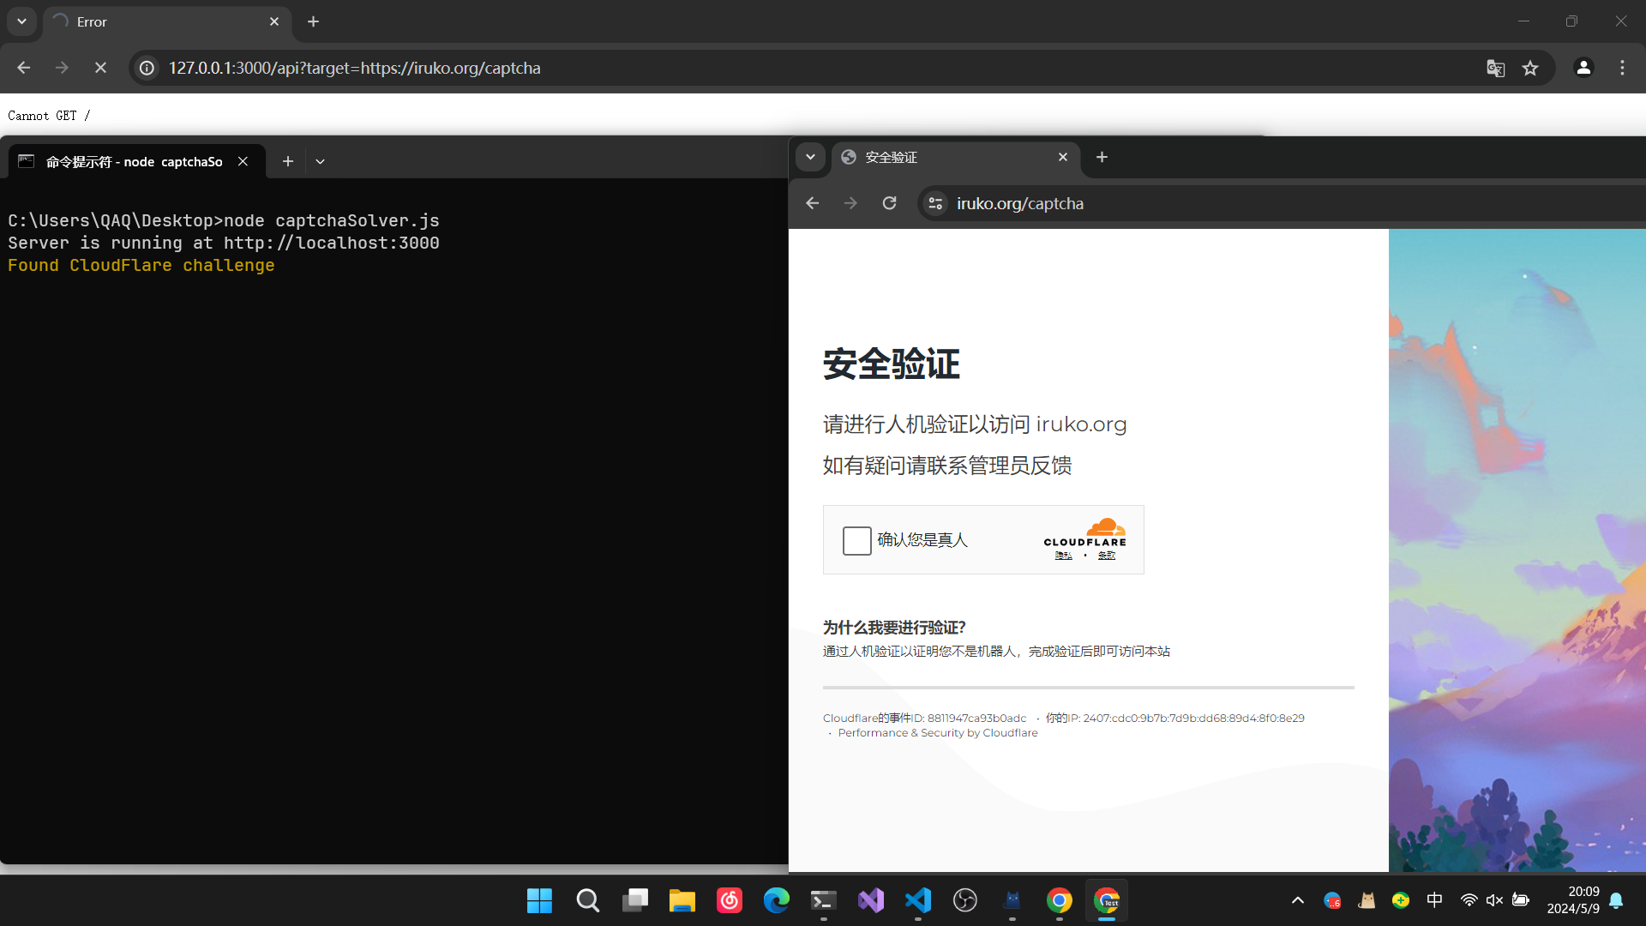This screenshot has width=1646, height=926.
Task: Open the Chrome profile avatar icon
Action: click(1583, 68)
